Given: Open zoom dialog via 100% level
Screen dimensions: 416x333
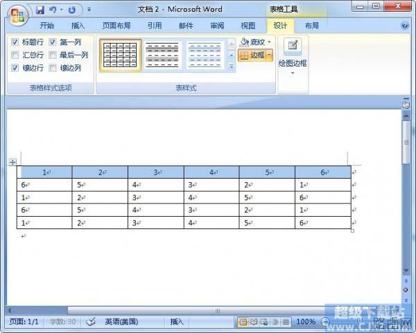Looking at the screenshot, I should pos(306,322).
